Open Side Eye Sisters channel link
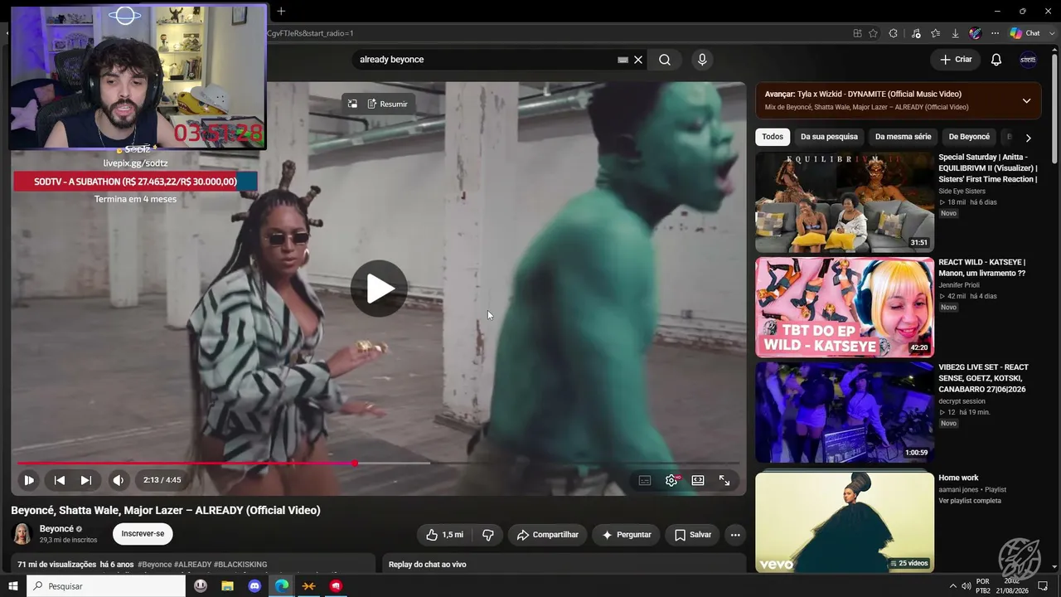 click(x=962, y=192)
